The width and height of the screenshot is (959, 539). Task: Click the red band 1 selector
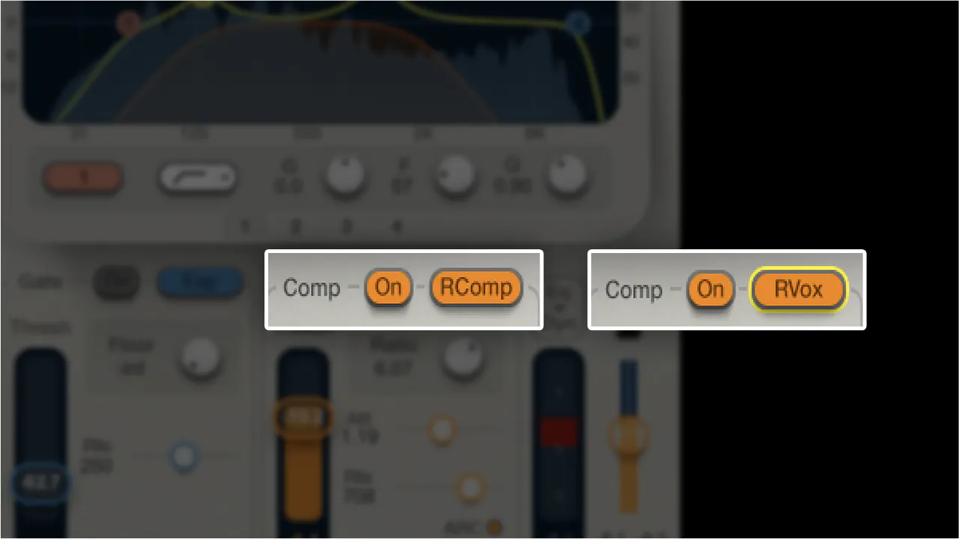click(x=83, y=177)
